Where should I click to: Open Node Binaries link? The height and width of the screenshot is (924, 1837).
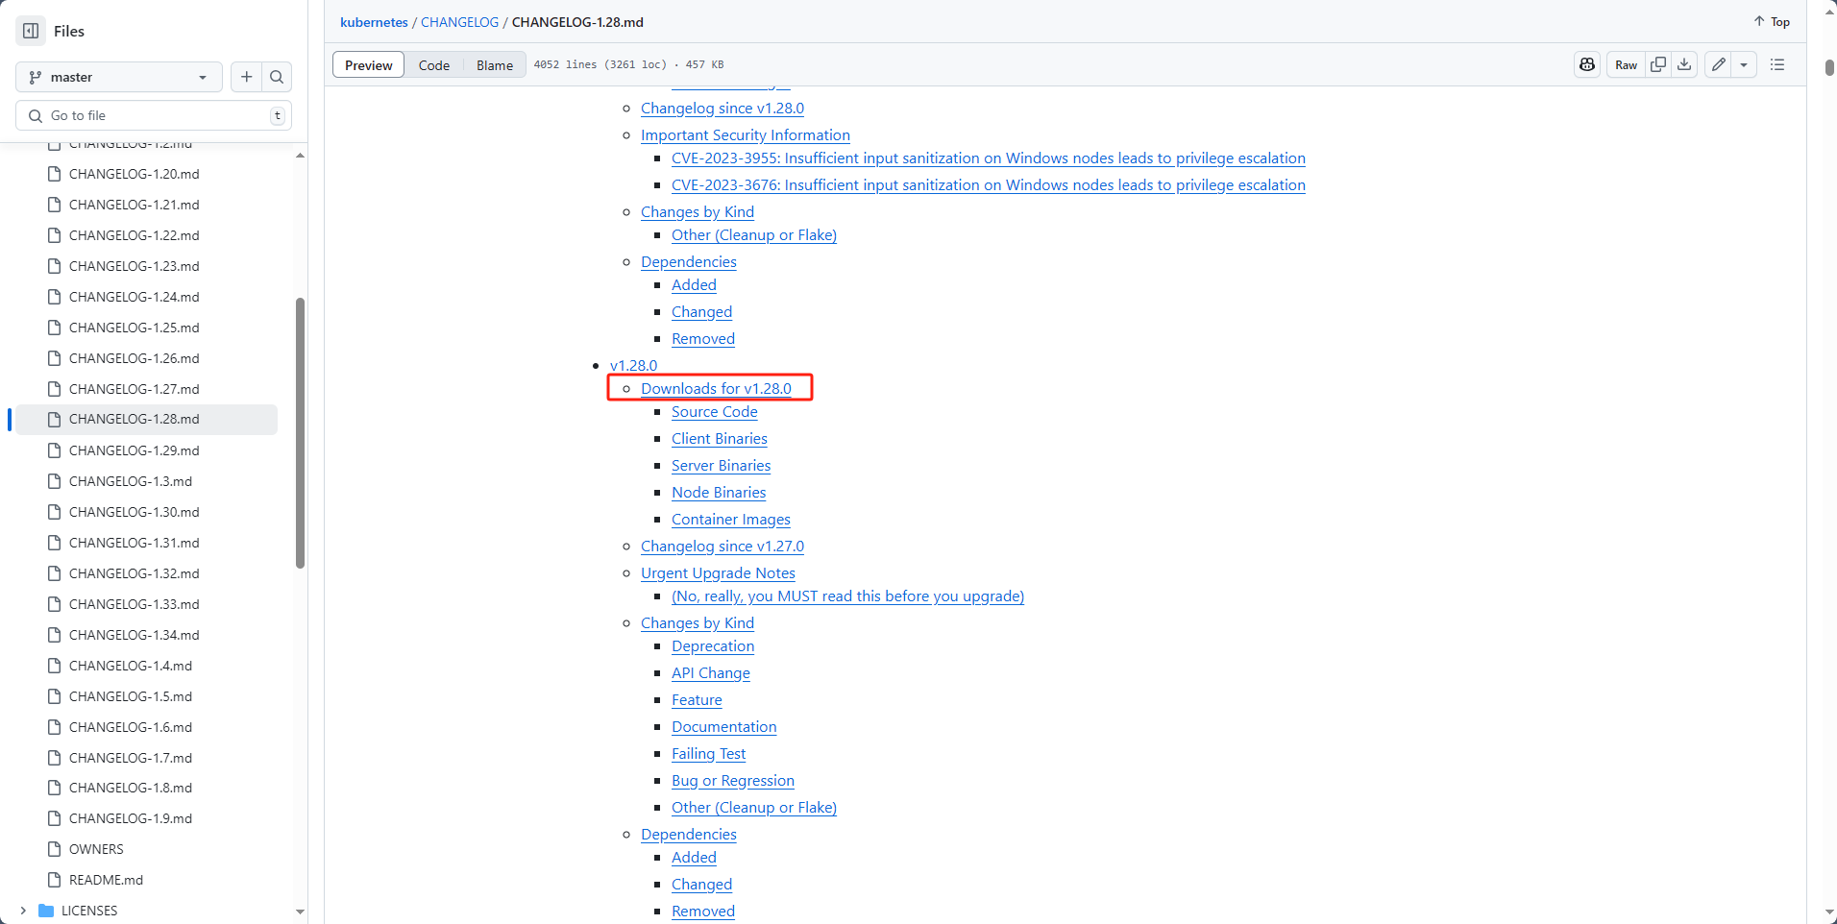[719, 493]
